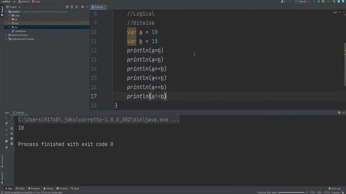
Task: Open the run configuration dropdown at top right
Action: [302, 2]
